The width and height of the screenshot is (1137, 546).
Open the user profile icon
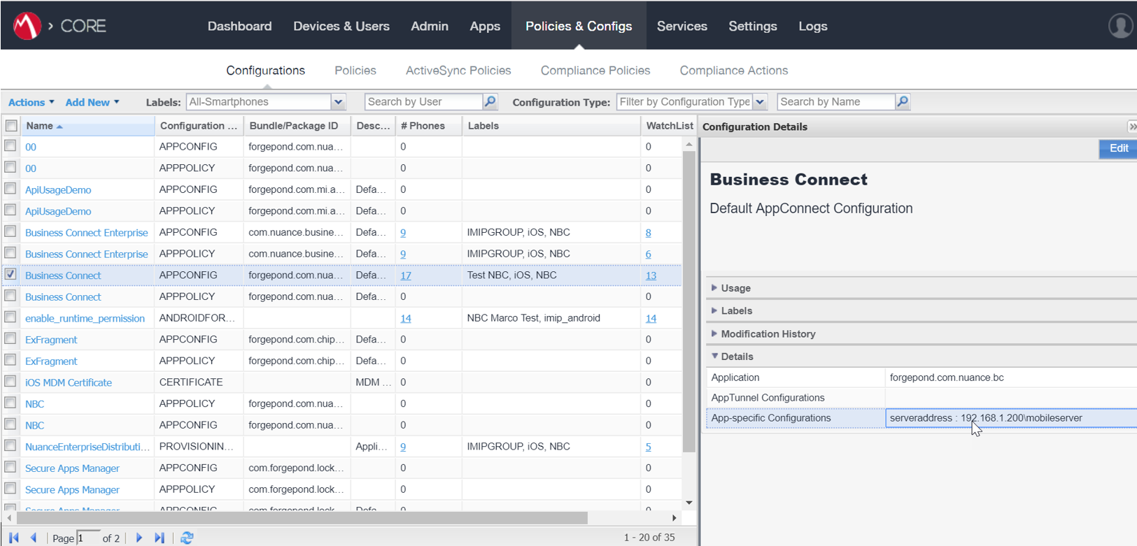point(1120,26)
